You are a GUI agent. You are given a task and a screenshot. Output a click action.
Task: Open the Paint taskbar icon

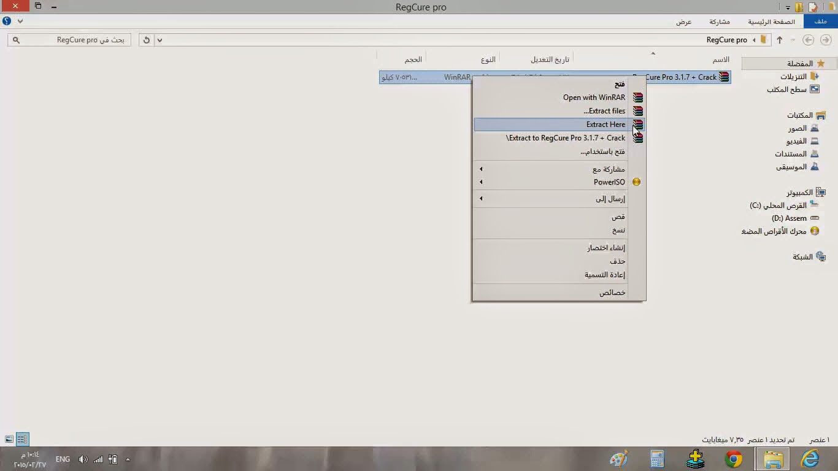pyautogui.click(x=619, y=459)
